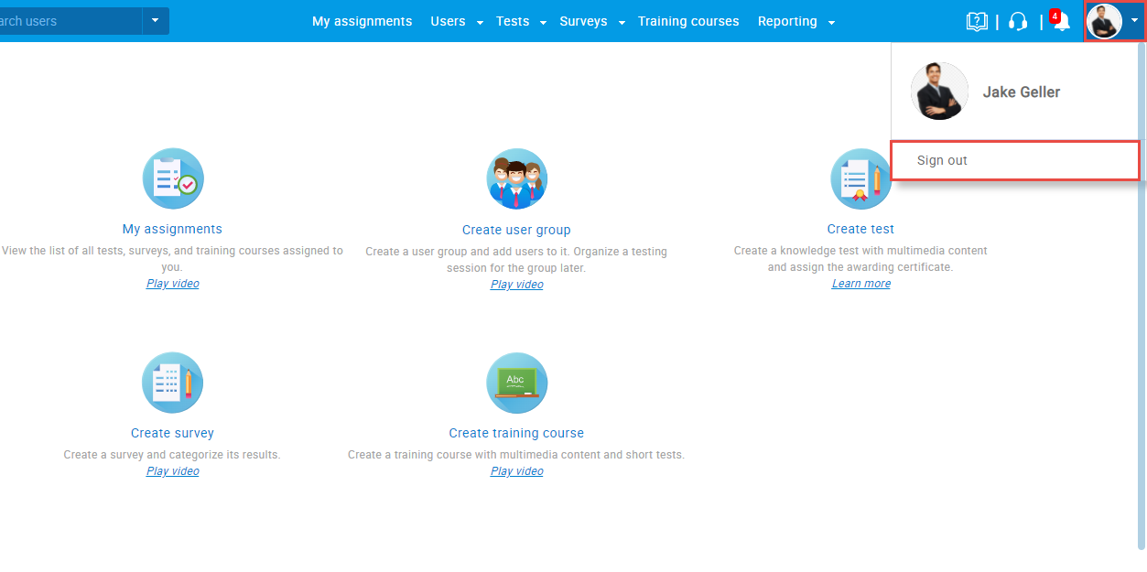Viewport: 1147px width, 572px height.
Task: Click the profile avatar in the top bar
Action: pyautogui.click(x=1104, y=21)
